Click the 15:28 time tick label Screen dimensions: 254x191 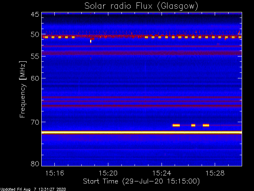click(x=215, y=173)
